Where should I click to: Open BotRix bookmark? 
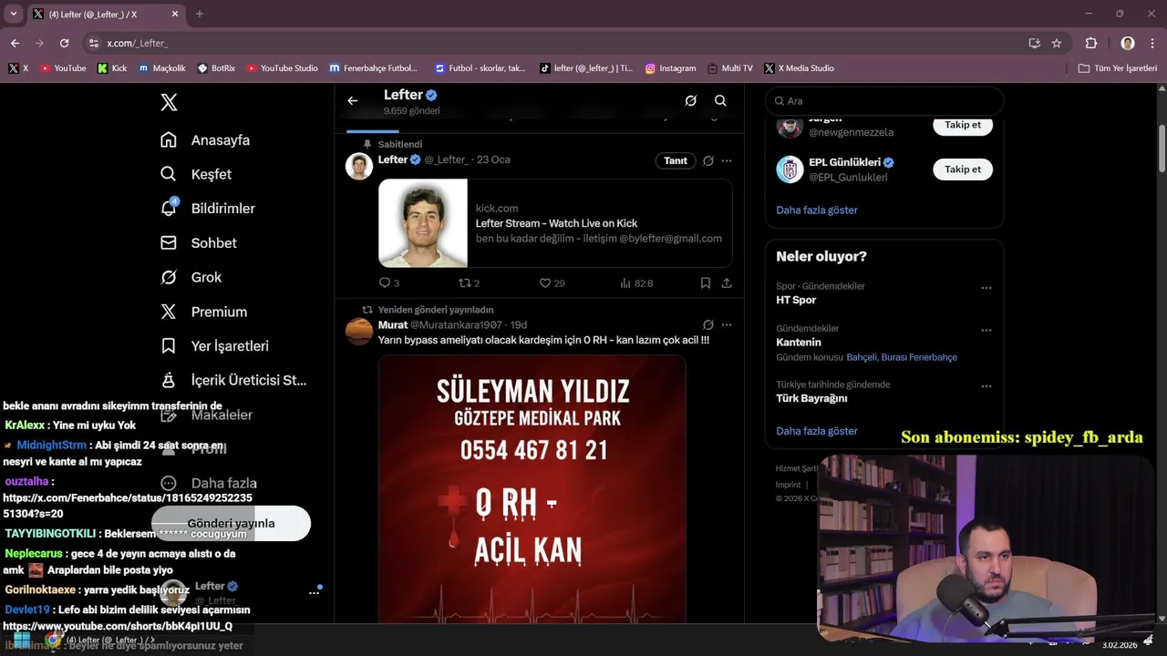click(x=215, y=68)
